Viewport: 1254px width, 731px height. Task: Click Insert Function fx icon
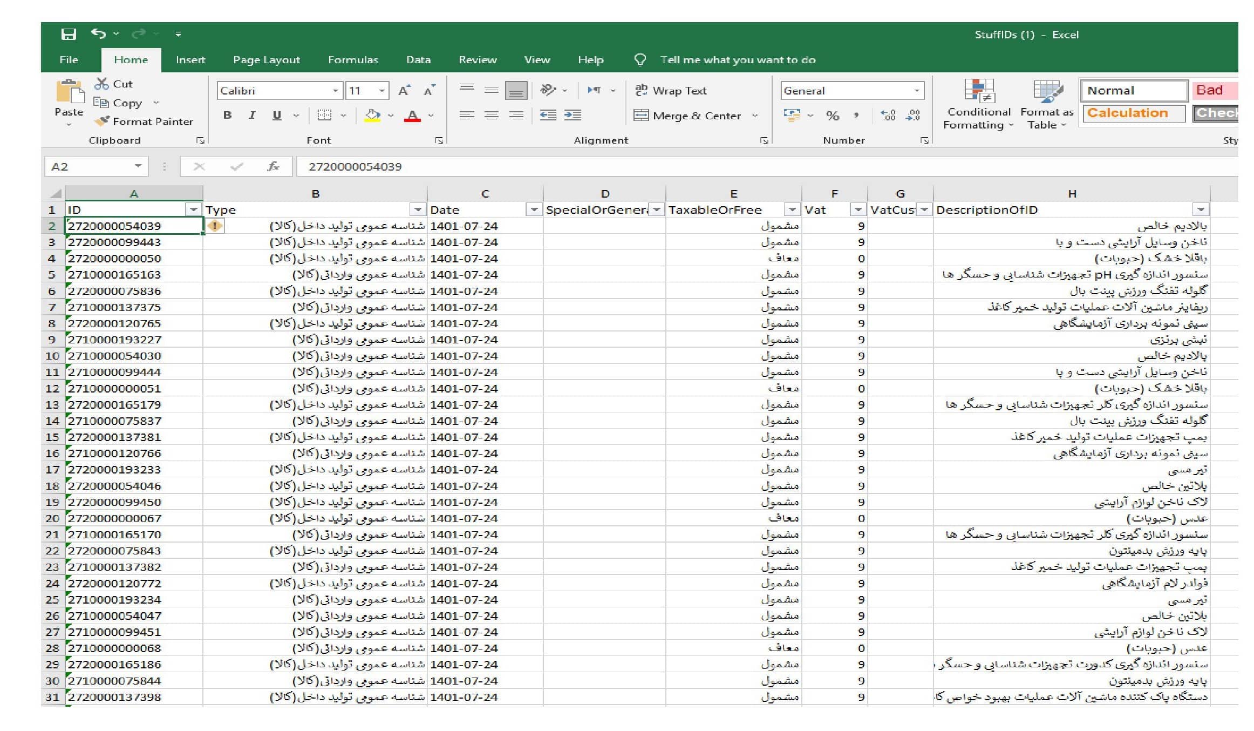point(274,166)
